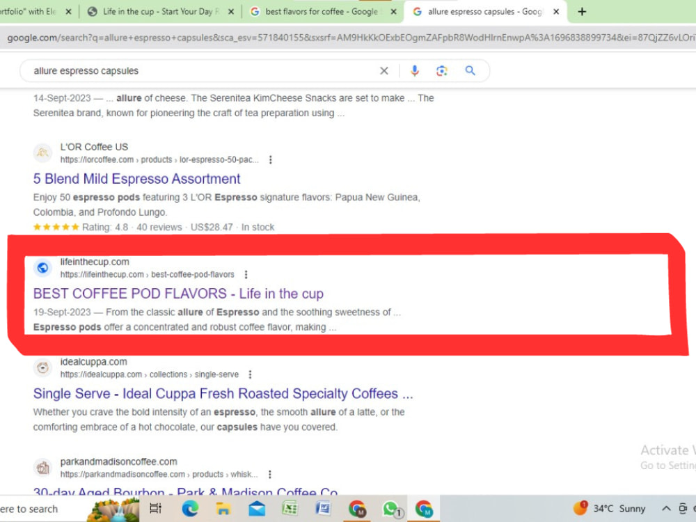Open options for the idealcuppa.com result
The width and height of the screenshot is (696, 522).
[250, 374]
